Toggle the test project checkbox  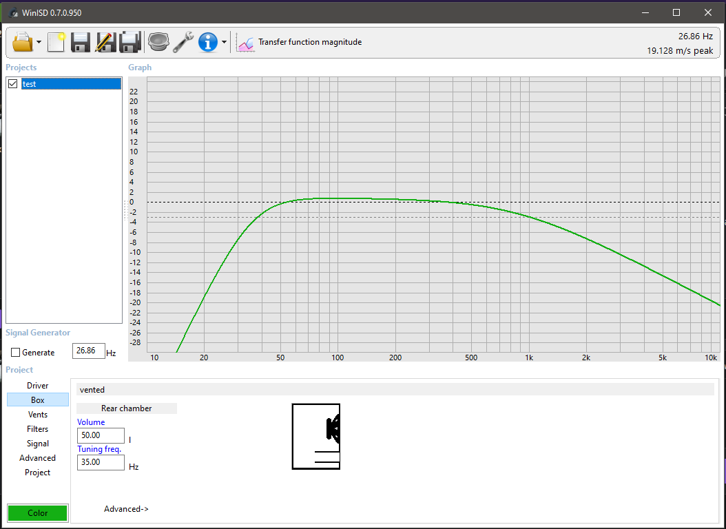(x=13, y=84)
